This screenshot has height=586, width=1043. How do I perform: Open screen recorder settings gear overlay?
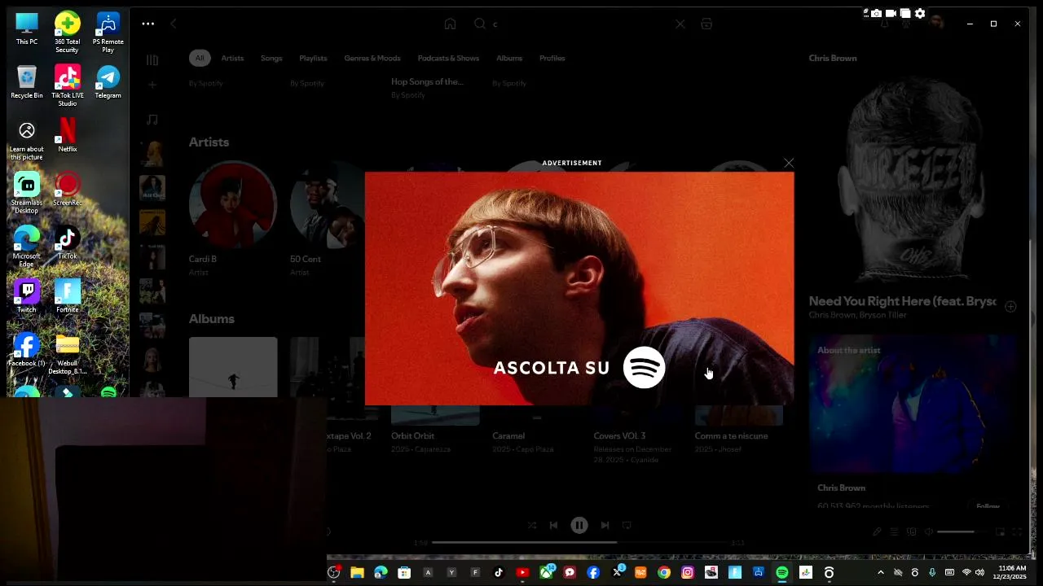[920, 13]
